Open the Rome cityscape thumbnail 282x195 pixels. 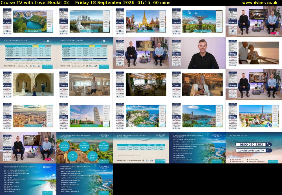click(x=28, y=116)
